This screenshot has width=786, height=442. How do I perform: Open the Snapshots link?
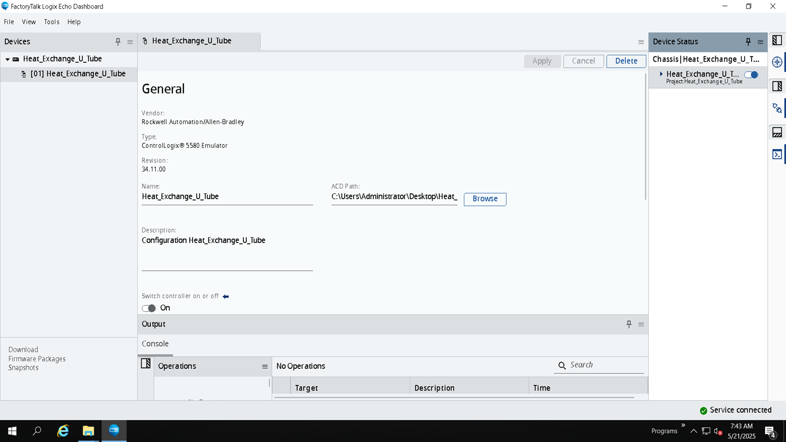pos(23,368)
